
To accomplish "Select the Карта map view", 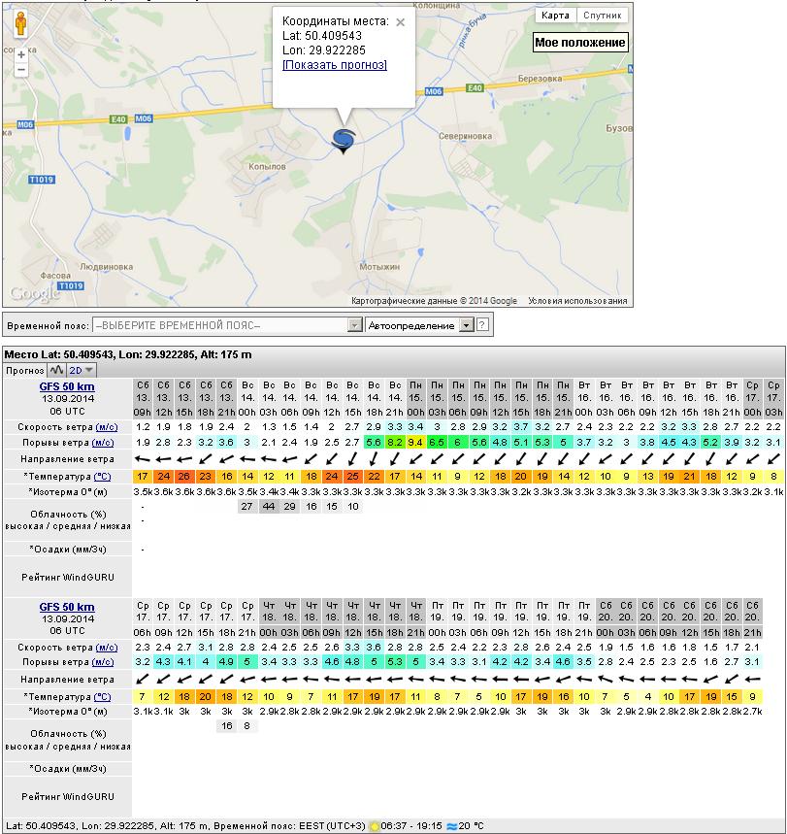I will pos(555,16).
